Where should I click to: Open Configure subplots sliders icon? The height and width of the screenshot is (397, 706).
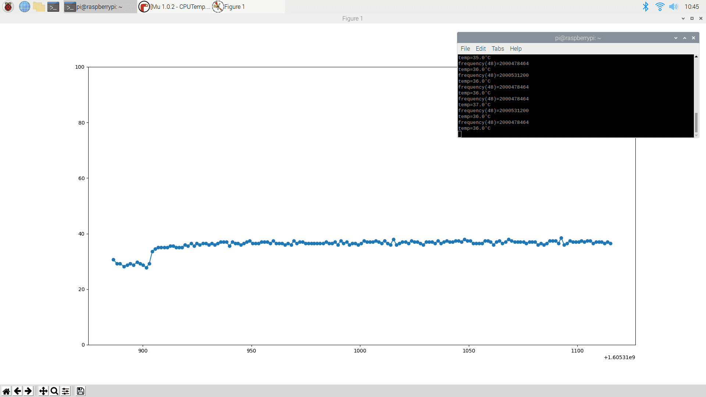click(65, 391)
